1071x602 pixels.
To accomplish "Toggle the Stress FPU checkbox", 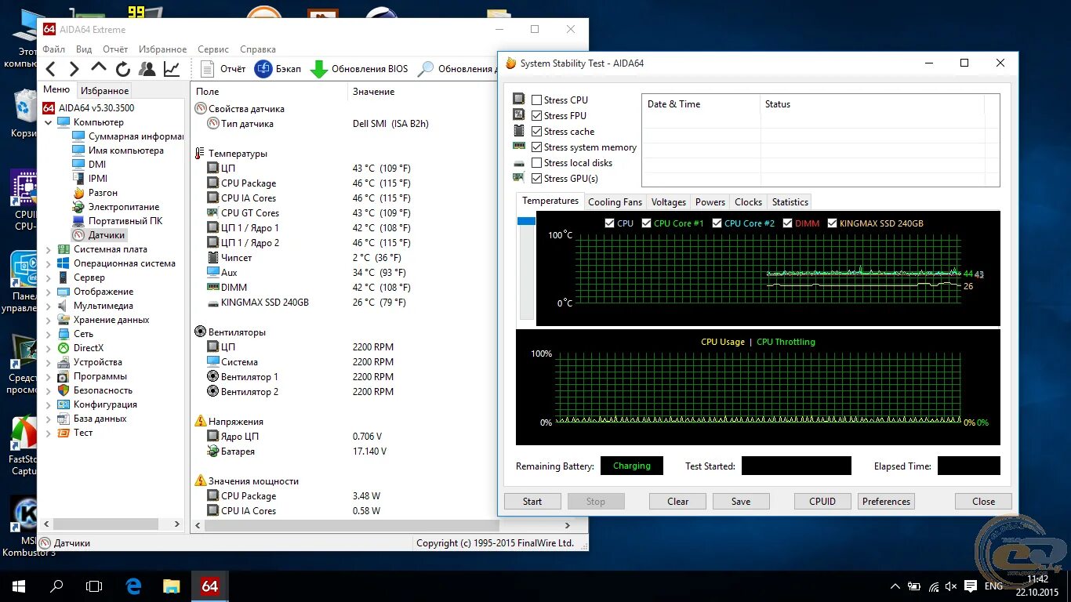I will pos(536,116).
